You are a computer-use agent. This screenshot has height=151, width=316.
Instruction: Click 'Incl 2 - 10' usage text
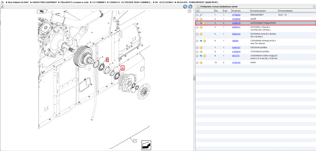(x=283, y=15)
